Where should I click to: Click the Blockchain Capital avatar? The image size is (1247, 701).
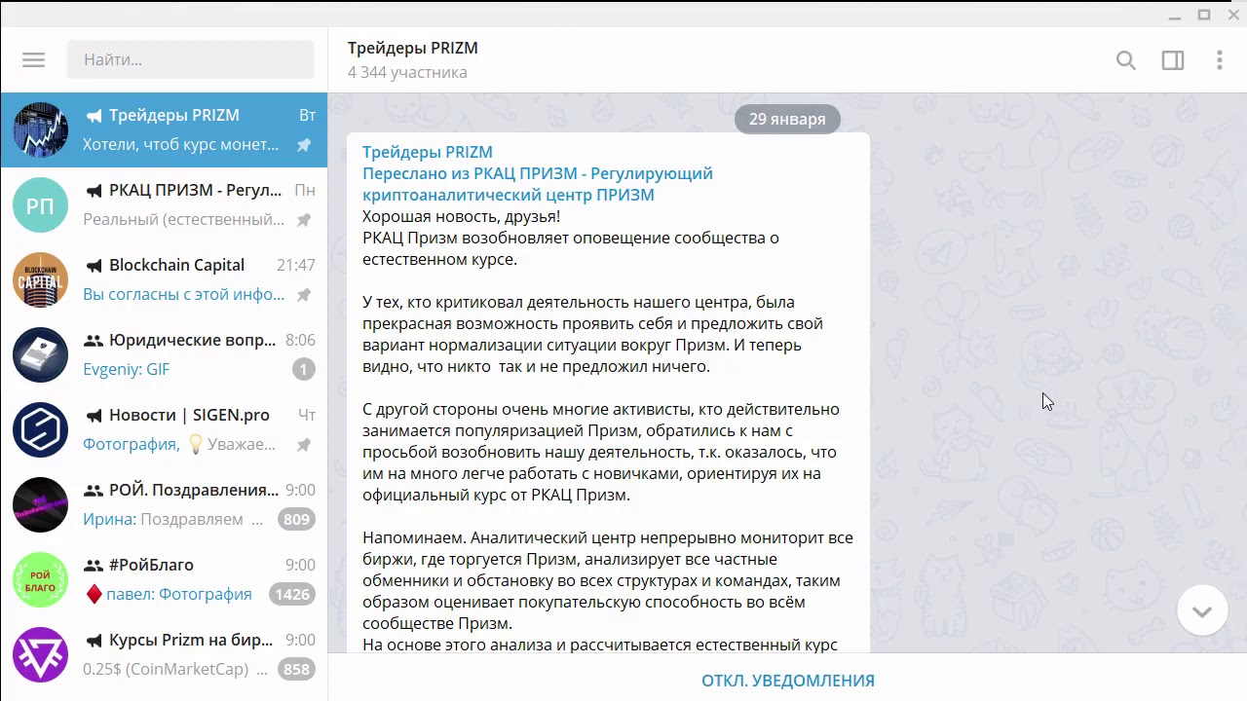(40, 279)
